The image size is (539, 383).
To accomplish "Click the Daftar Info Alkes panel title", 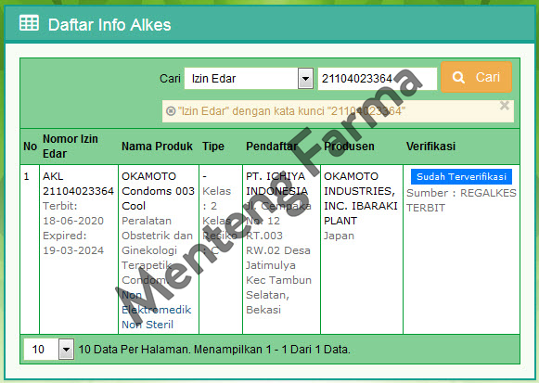I will coord(109,25).
